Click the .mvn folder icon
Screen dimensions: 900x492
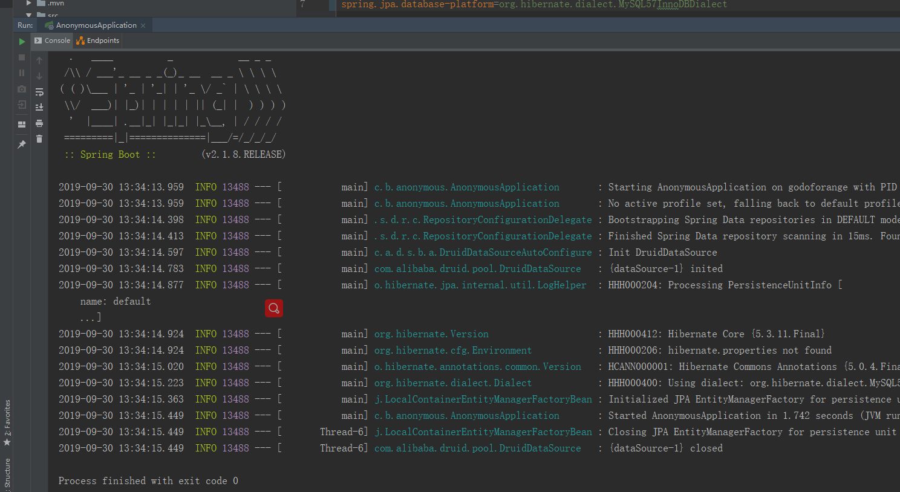coord(41,3)
